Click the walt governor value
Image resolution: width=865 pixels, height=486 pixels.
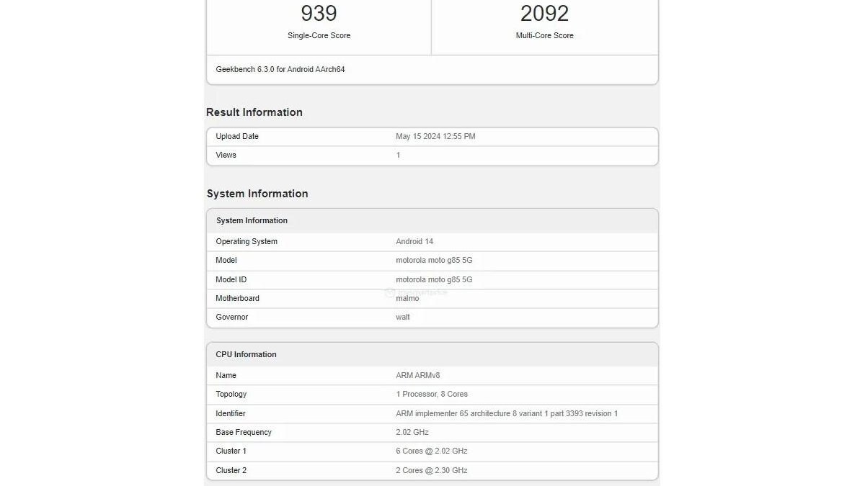[403, 317]
